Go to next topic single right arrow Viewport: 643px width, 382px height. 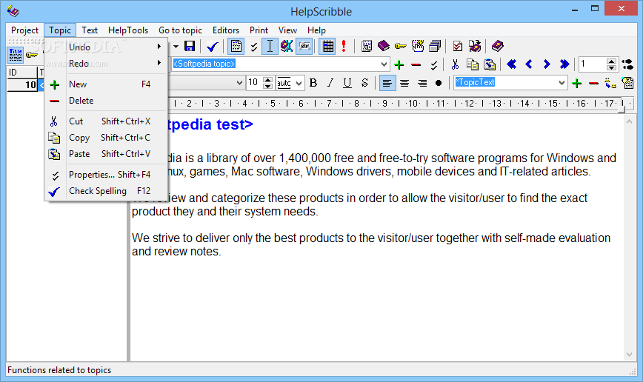546,64
